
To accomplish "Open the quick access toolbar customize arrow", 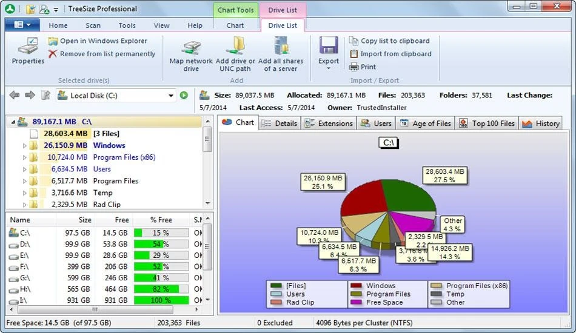I will pyautogui.click(x=56, y=10).
